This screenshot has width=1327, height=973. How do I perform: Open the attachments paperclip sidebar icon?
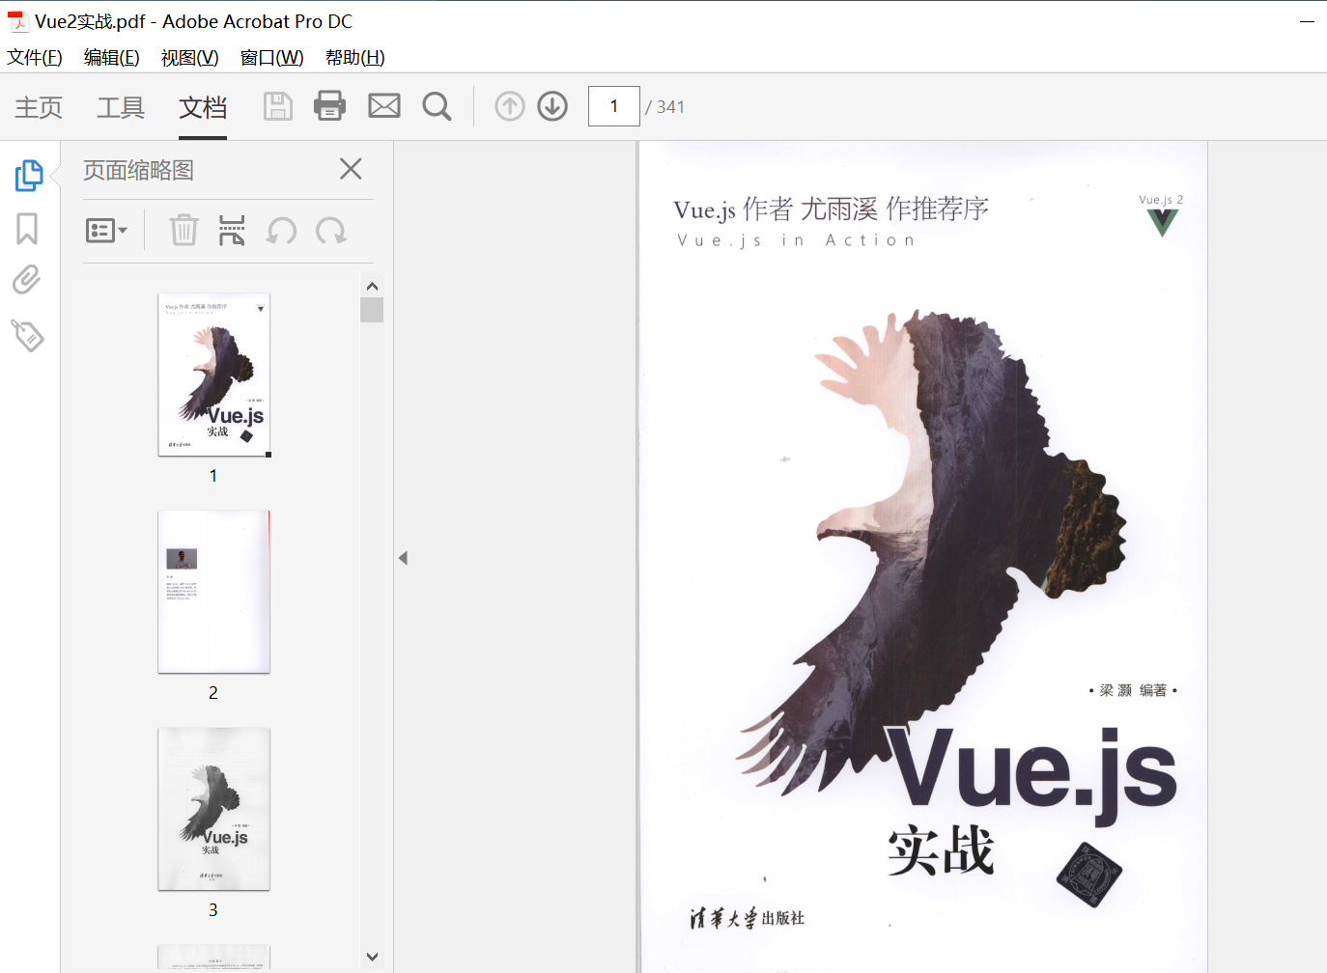[x=27, y=280]
